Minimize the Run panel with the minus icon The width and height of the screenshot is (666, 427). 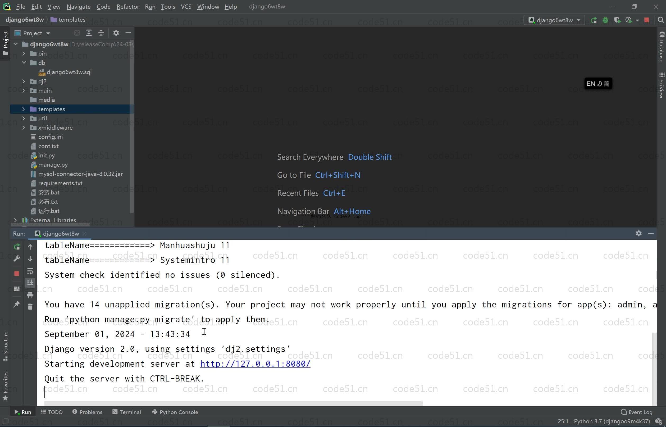point(651,233)
